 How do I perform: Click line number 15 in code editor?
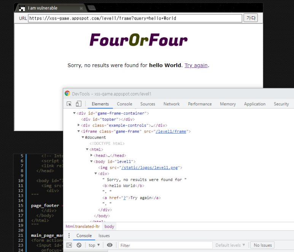pyautogui.click(x=21, y=206)
